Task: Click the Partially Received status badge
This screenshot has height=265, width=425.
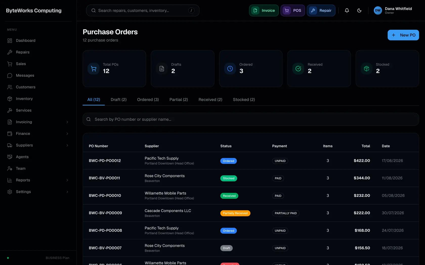Action: point(235,213)
